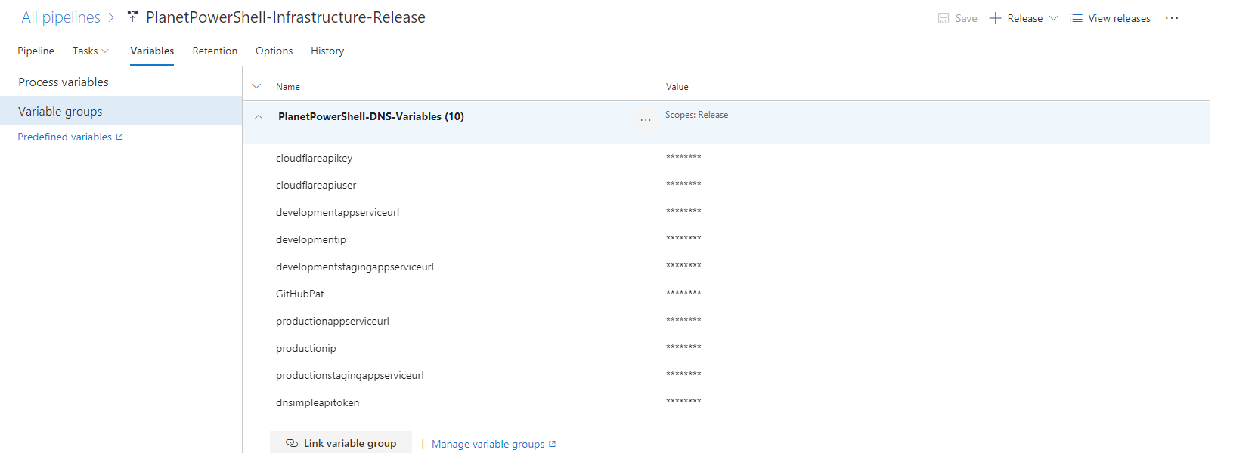This screenshot has height=453, width=1255.
Task: Click the Name column header
Action: click(x=288, y=87)
